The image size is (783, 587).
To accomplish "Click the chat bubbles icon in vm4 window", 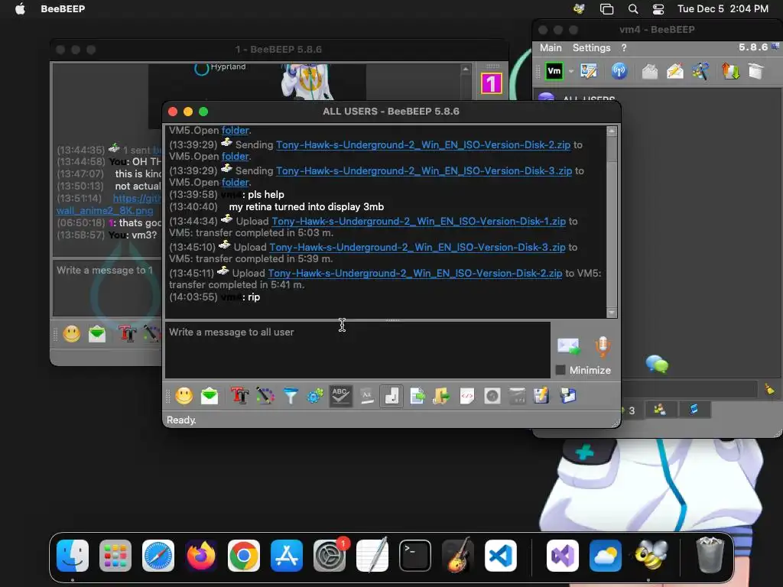I will [x=657, y=364].
